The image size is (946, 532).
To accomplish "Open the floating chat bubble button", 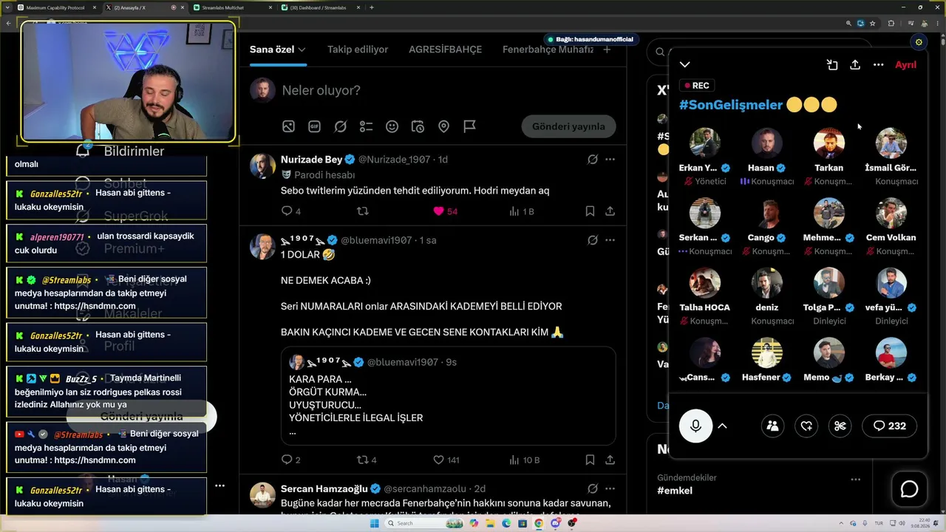I will [909, 489].
